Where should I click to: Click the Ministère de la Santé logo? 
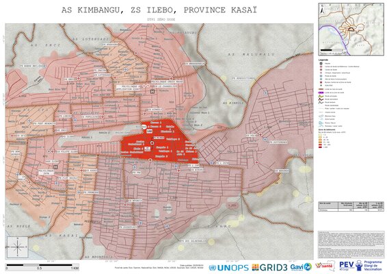[325, 266]
